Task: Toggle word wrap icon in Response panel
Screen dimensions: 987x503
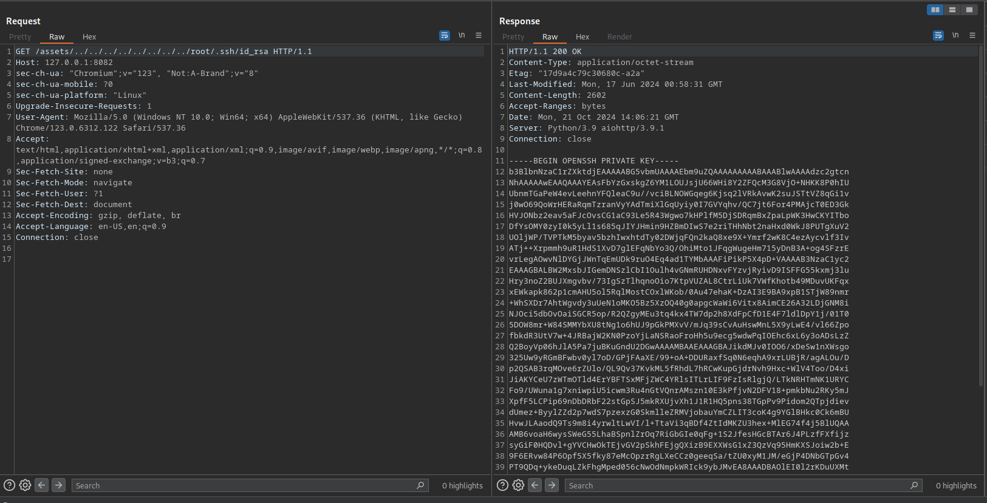Action: click(x=938, y=36)
